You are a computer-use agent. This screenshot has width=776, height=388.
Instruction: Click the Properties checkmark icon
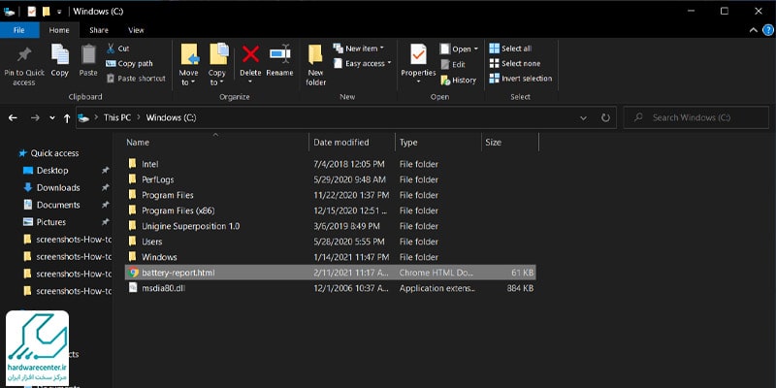[x=418, y=54]
